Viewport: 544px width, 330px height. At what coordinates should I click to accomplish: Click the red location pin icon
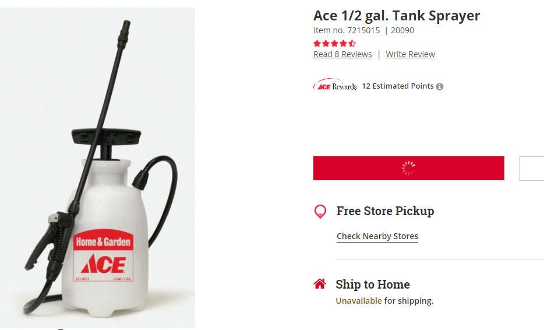click(320, 212)
